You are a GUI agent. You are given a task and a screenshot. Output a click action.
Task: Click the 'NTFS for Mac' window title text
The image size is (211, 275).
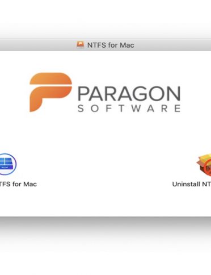pyautogui.click(x=111, y=45)
